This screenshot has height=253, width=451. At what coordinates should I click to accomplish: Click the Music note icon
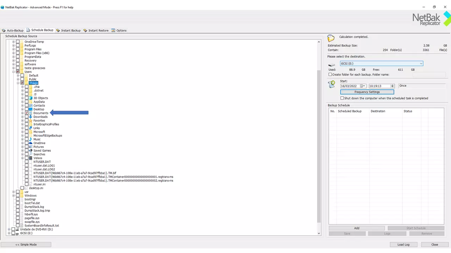click(x=31, y=140)
